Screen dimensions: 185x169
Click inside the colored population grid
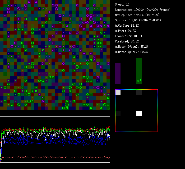click(x=55, y=55)
